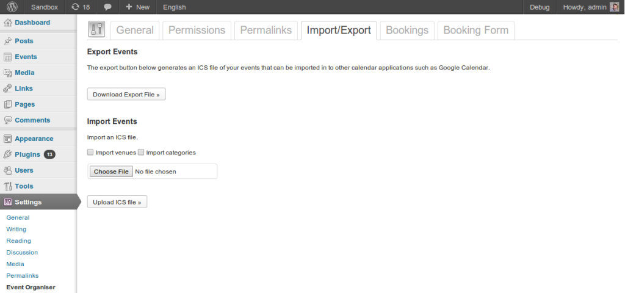
Task: Click the Settings sidebar icon
Action: click(x=7, y=202)
